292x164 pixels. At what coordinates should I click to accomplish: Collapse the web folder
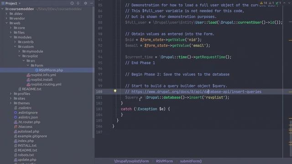click(x=6, y=23)
